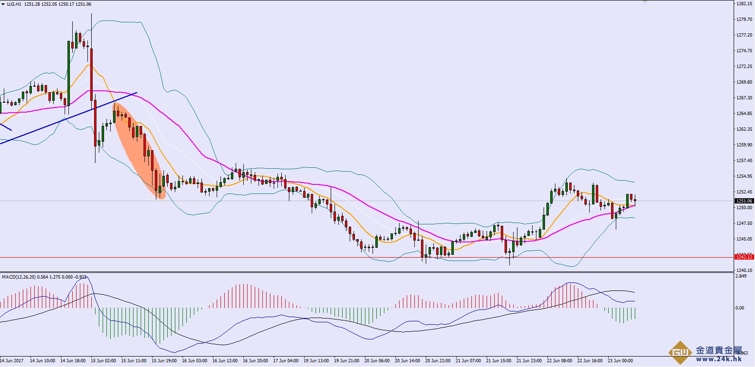The width and height of the screenshot is (755, 367).
Task: Click the current price tag 1251.06
Action: pos(744,201)
